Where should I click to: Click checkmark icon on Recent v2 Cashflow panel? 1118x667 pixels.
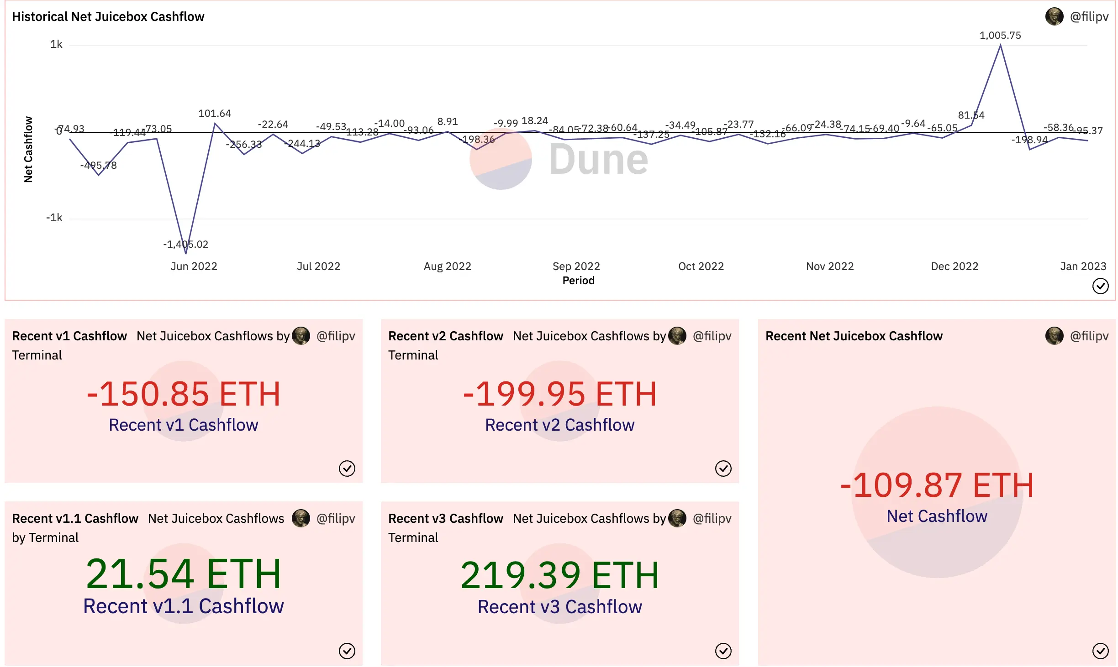[723, 469]
